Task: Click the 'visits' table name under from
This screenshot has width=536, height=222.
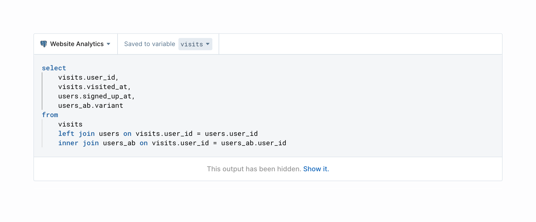Action: (x=70, y=124)
